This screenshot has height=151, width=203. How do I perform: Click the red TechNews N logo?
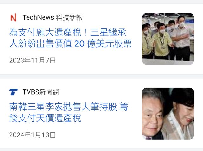click(x=13, y=17)
